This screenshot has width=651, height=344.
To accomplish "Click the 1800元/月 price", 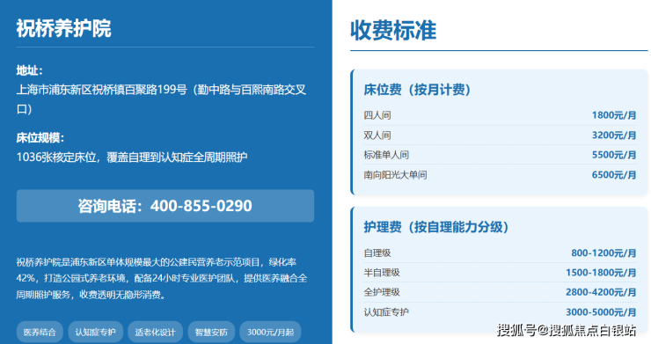I will pos(614,115).
